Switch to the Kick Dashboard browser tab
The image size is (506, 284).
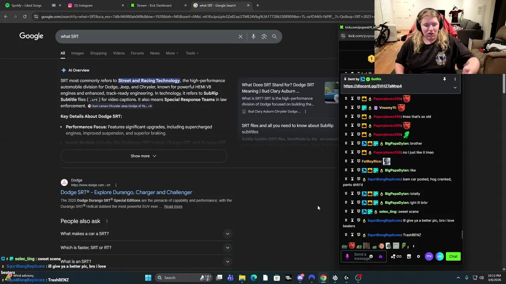tap(158, 6)
